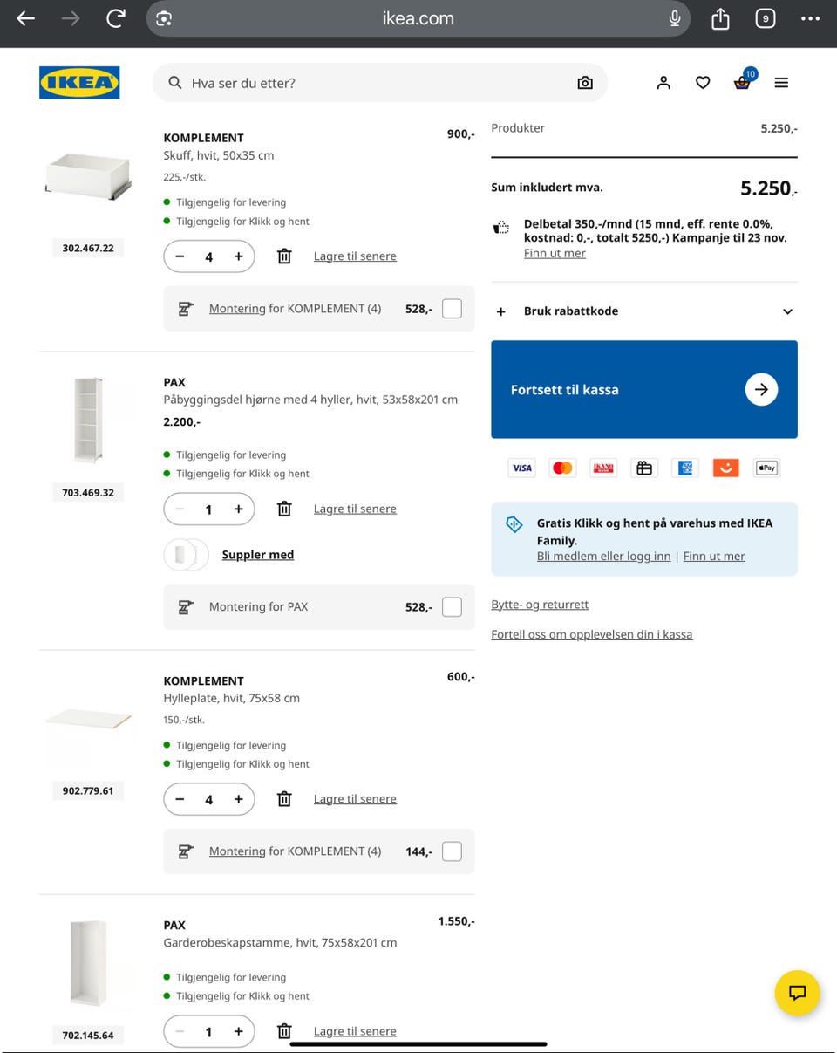The image size is (837, 1053).
Task: Enable Montering for KOMPLEMENT Skuff at 528,-
Action: click(452, 309)
